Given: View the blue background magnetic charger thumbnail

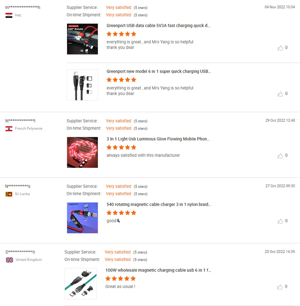Looking at the screenshot, I should click(82, 218).
